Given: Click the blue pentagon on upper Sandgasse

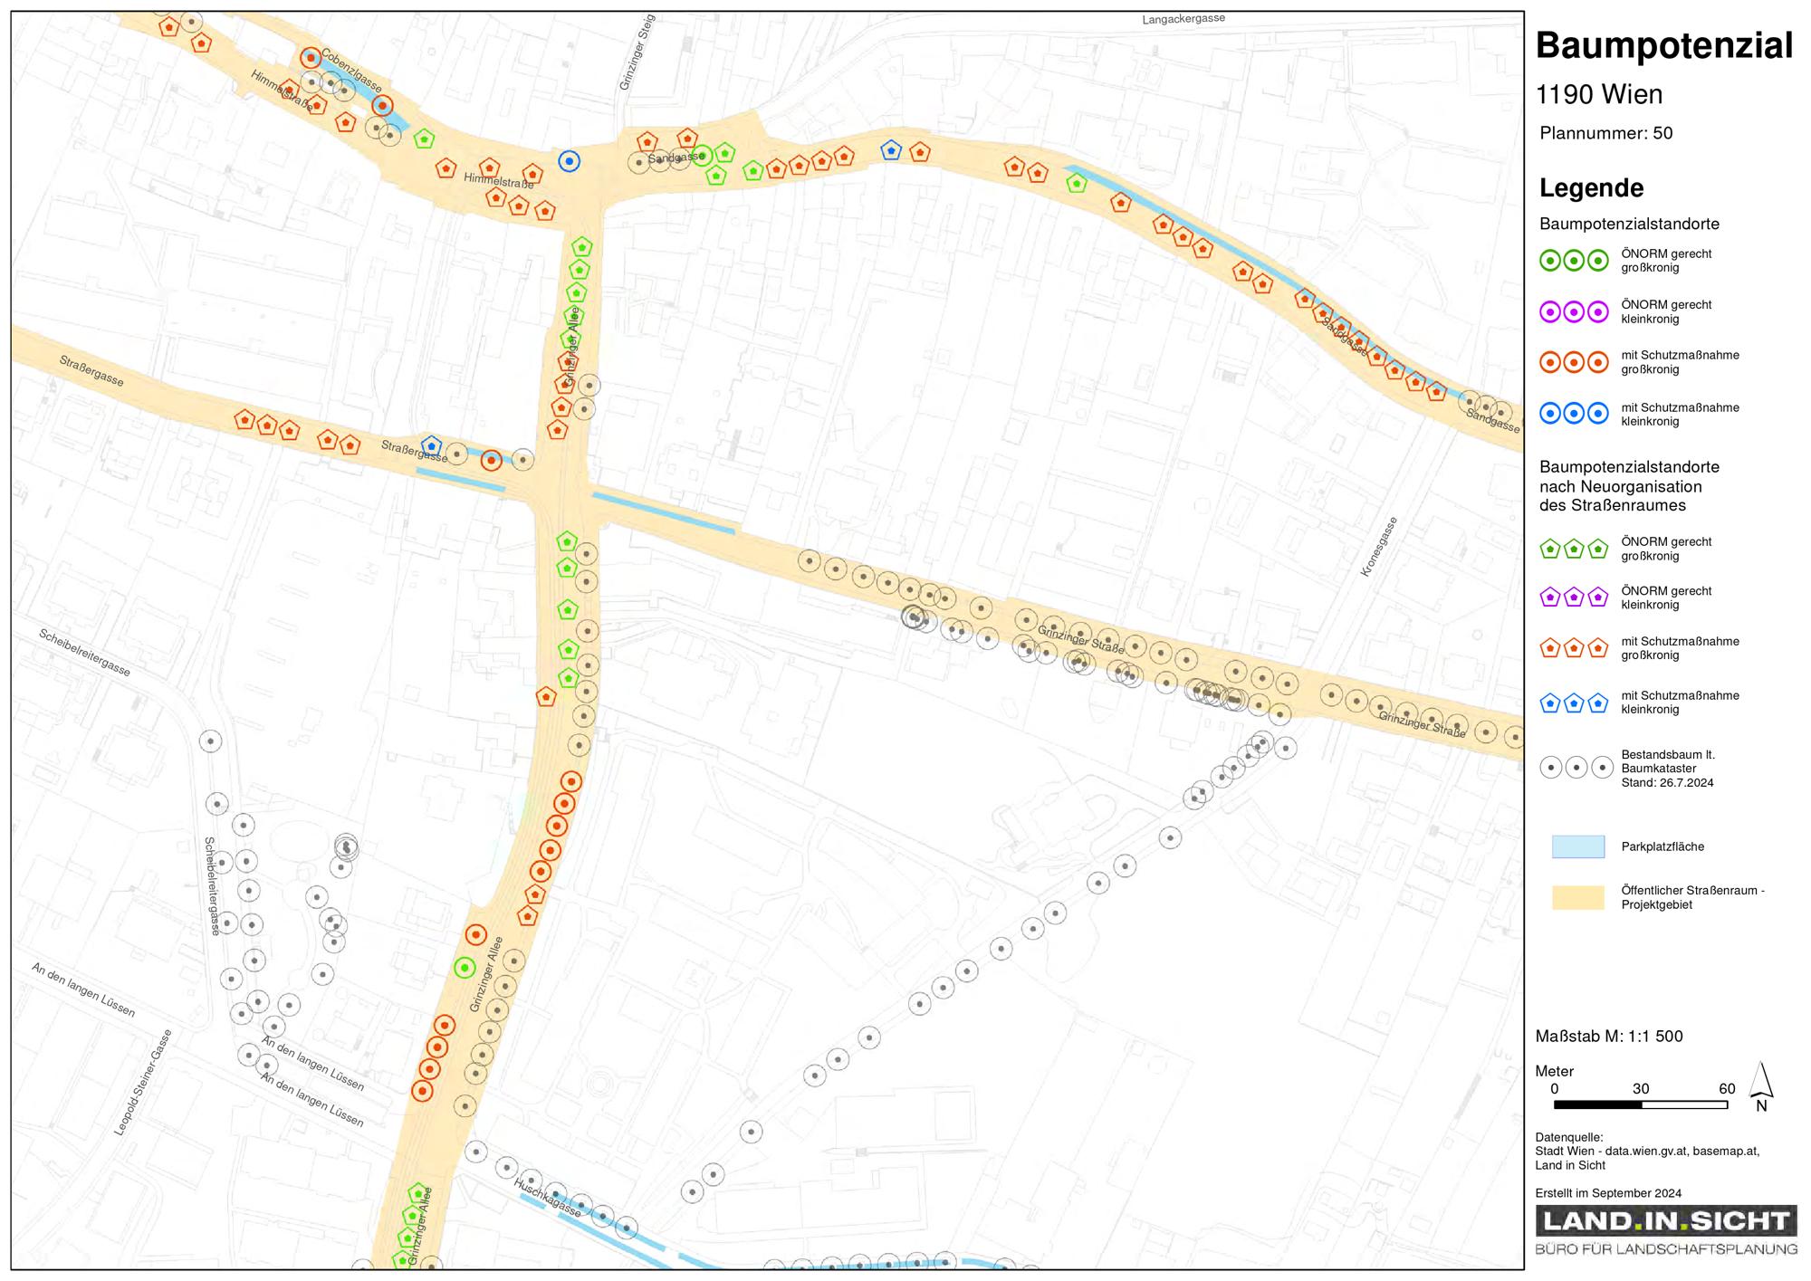Looking at the screenshot, I should (891, 150).
